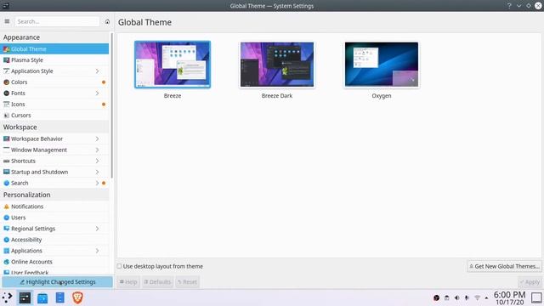Click the Apply button
544x306 pixels.
pos(530,282)
